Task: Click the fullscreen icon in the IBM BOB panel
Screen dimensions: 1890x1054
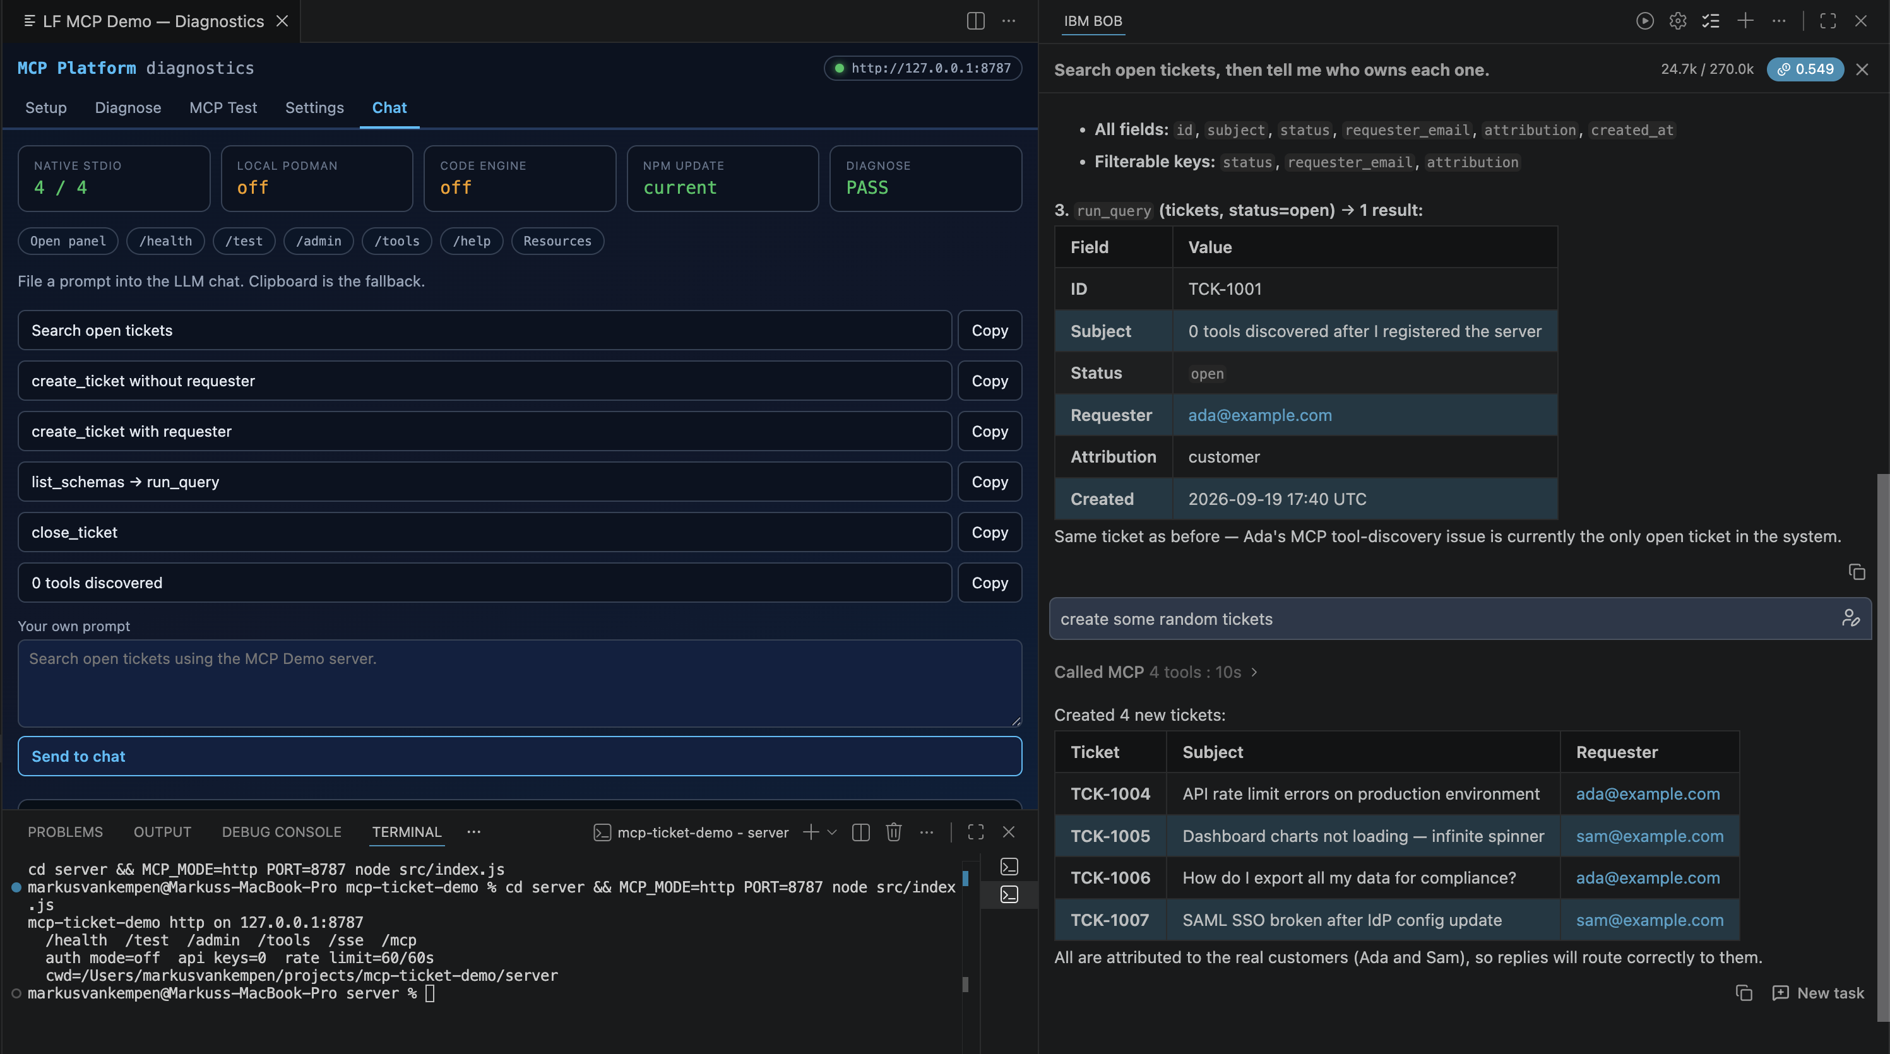Action: pos(1828,21)
